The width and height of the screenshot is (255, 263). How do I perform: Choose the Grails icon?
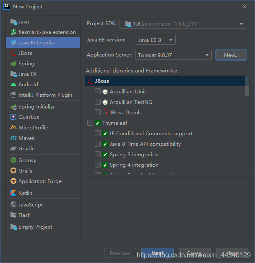pyautogui.click(x=13, y=171)
